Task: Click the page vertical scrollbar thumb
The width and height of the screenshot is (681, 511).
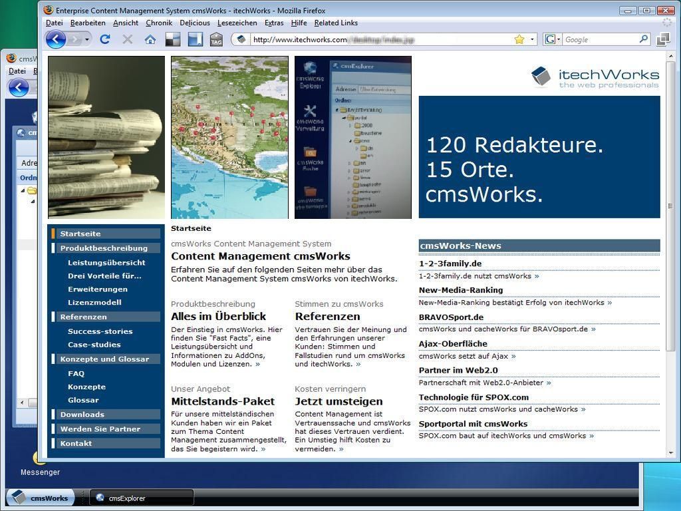Action: (x=670, y=206)
